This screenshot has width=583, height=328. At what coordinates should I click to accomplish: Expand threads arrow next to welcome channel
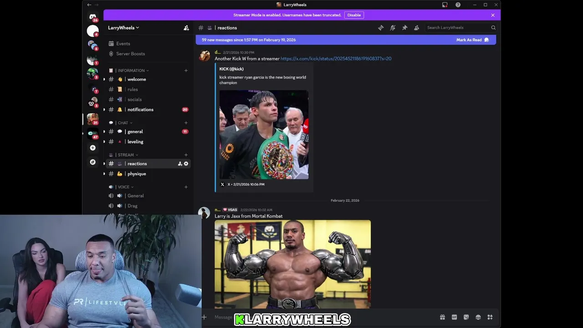[104, 79]
